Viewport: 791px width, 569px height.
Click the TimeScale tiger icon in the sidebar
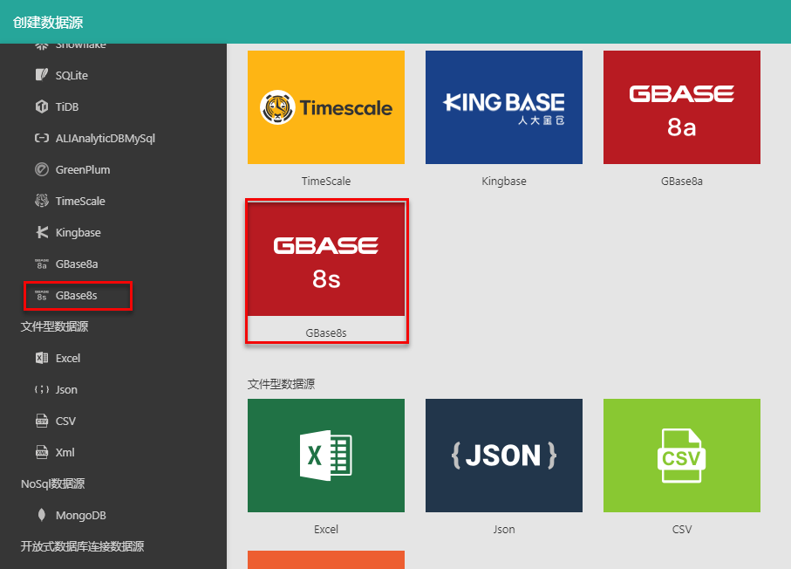(x=41, y=201)
